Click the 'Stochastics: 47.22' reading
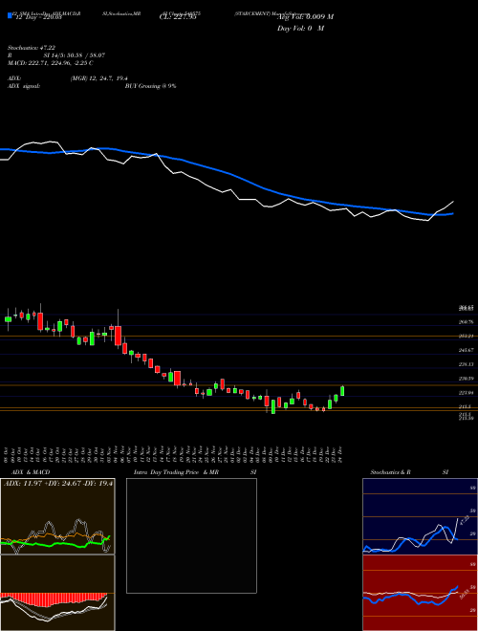The width and height of the screenshot is (478, 631). [32, 48]
